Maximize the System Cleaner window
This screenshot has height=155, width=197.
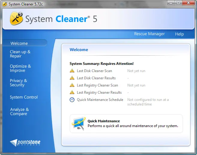[x=178, y=3]
